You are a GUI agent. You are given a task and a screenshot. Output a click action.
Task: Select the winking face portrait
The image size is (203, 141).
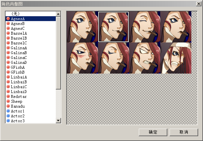pos(145,27)
